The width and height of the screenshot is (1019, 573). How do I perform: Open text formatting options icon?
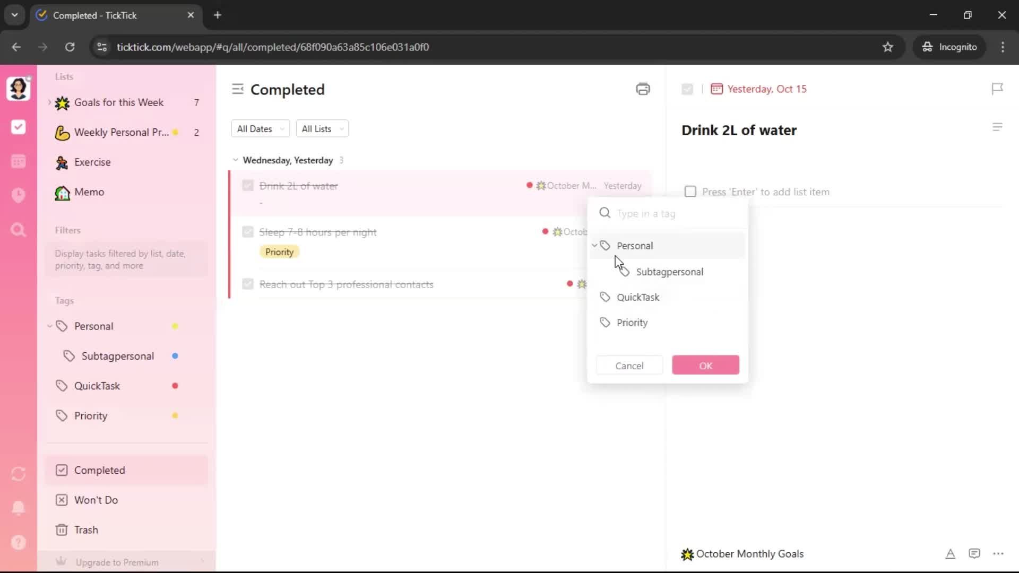(950, 554)
